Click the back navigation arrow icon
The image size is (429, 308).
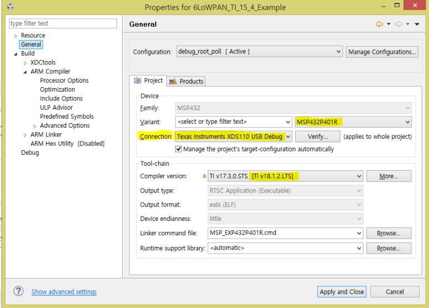(x=379, y=24)
